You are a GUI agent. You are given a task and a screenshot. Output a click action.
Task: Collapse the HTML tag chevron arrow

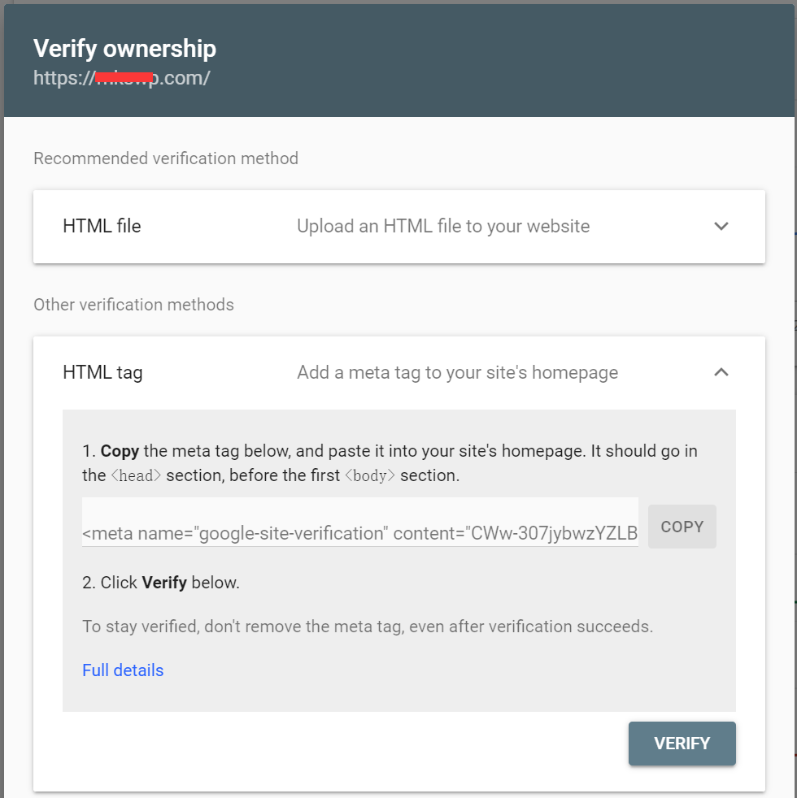721,372
